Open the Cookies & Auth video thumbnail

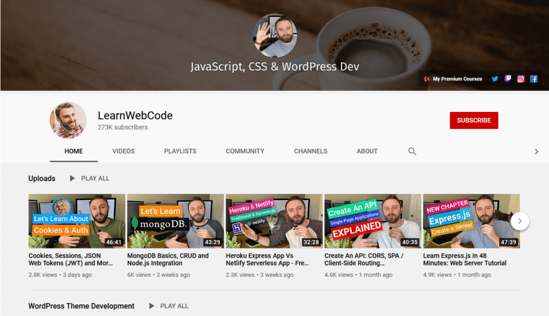(x=77, y=221)
